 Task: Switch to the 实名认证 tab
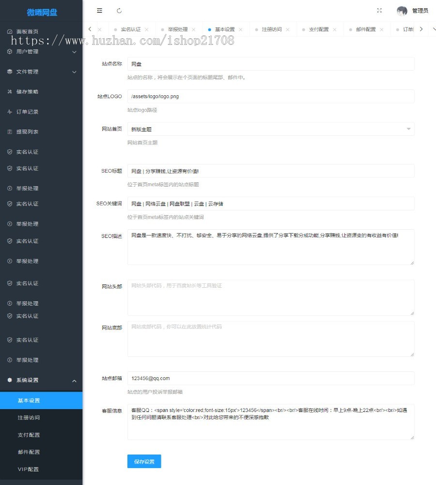click(x=130, y=29)
